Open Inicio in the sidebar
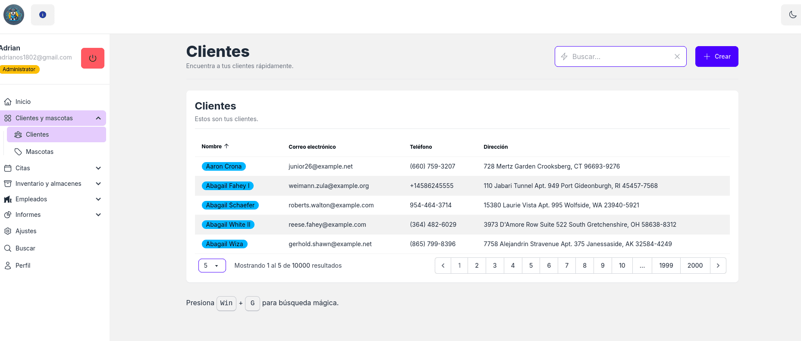This screenshot has width=801, height=341. [x=53, y=102]
